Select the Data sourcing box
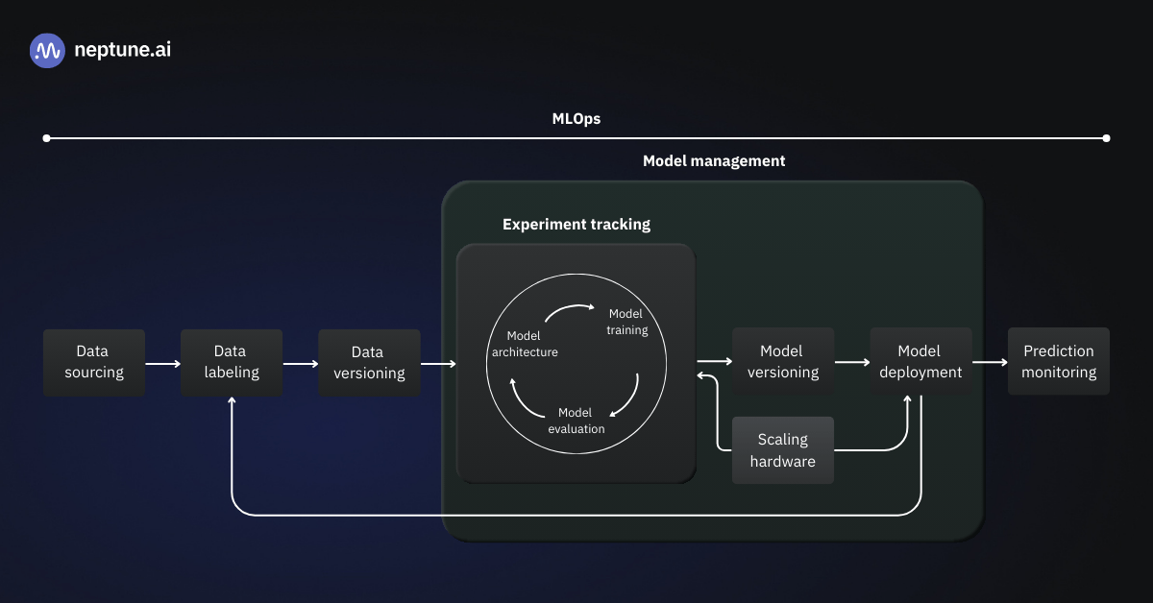The width and height of the screenshot is (1153, 603). (94, 362)
